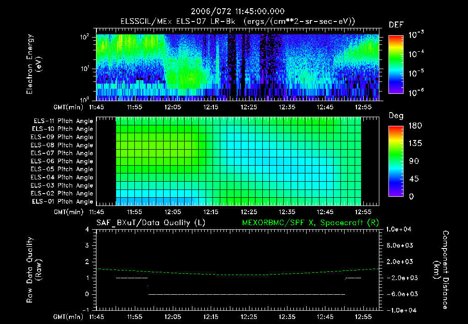Screen dimensions: 468x324
Task: Pick the 'ELS-05 Pitch Angle' row label
Action: click(62, 169)
